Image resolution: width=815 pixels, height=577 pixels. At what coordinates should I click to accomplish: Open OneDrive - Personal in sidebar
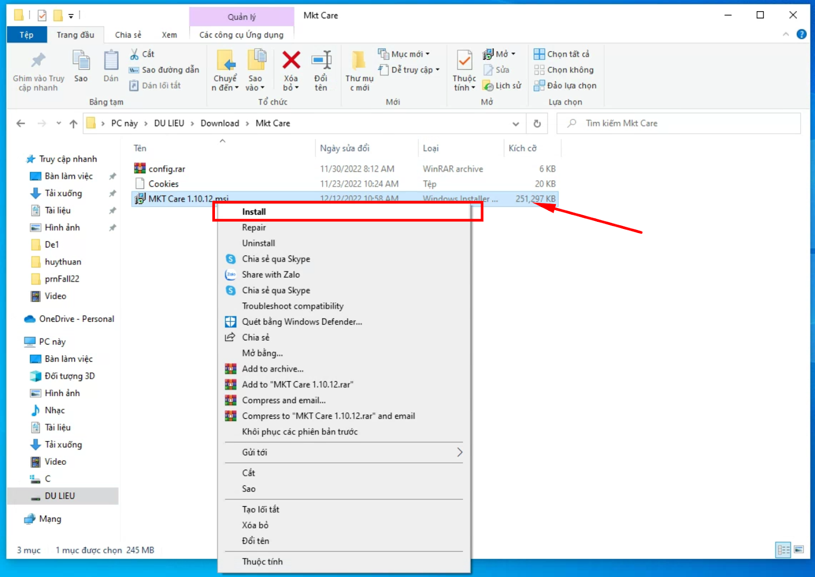click(x=76, y=319)
